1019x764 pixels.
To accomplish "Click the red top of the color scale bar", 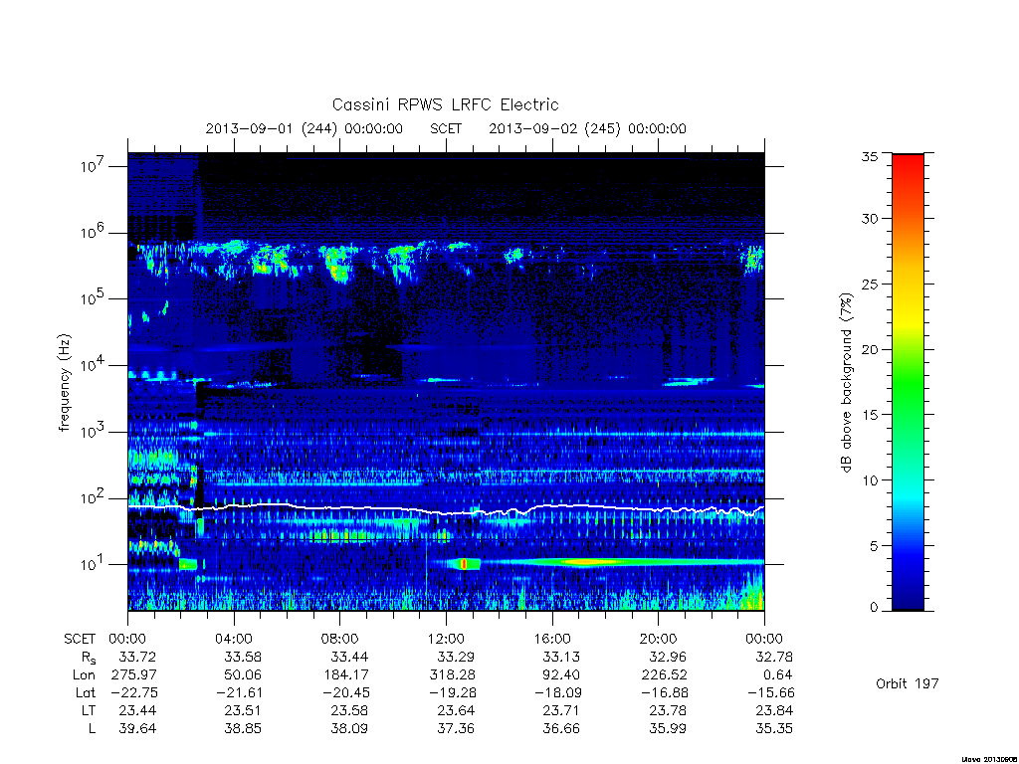I will (908, 160).
